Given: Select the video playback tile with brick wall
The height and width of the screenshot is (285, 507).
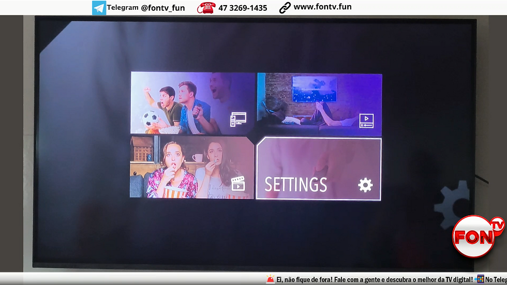Looking at the screenshot, I should [x=320, y=104].
